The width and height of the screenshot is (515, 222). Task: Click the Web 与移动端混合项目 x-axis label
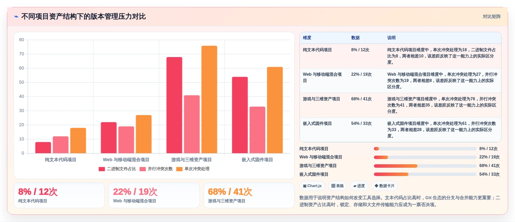click(x=126, y=160)
